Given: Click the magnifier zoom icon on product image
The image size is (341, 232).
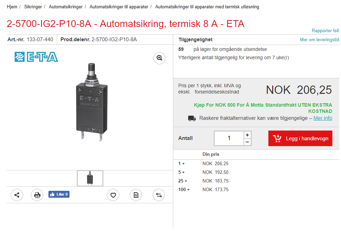Looking at the screenshot, I should pyautogui.click(x=159, y=58).
